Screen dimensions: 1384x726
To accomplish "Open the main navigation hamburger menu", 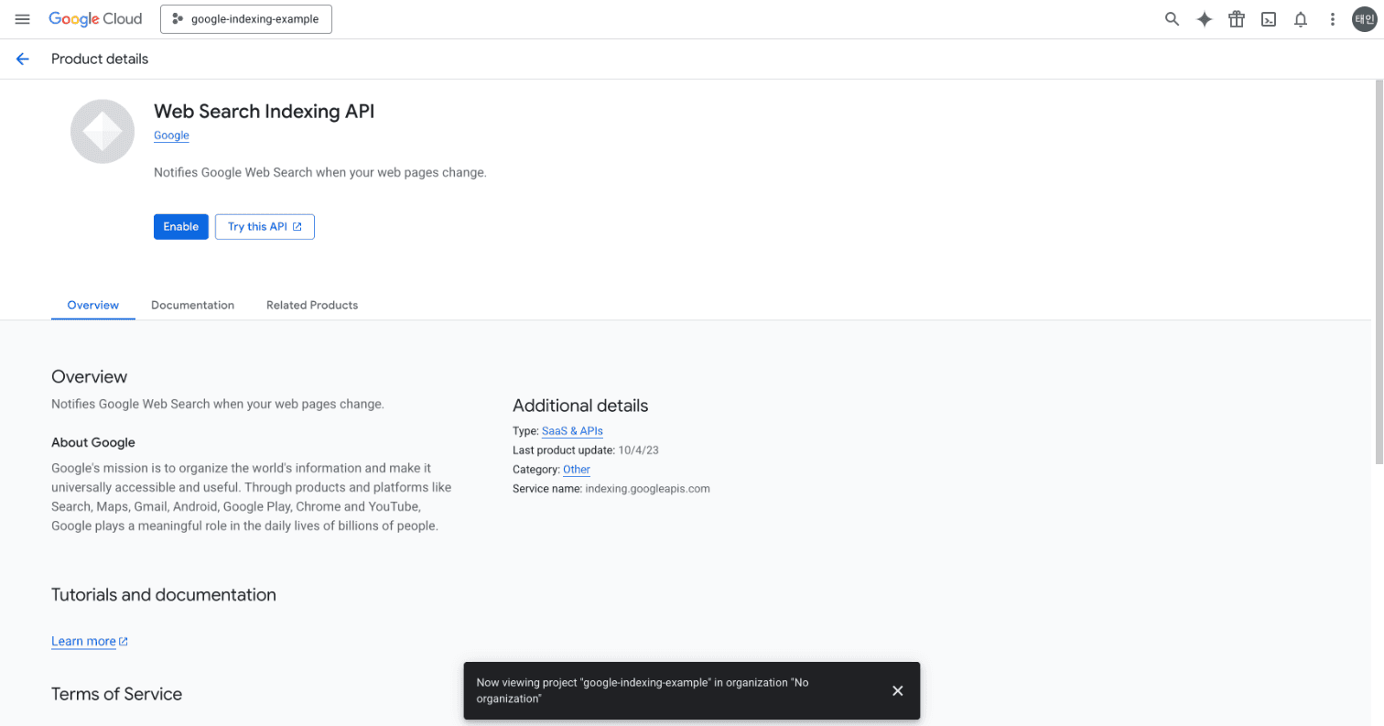I will (x=23, y=19).
